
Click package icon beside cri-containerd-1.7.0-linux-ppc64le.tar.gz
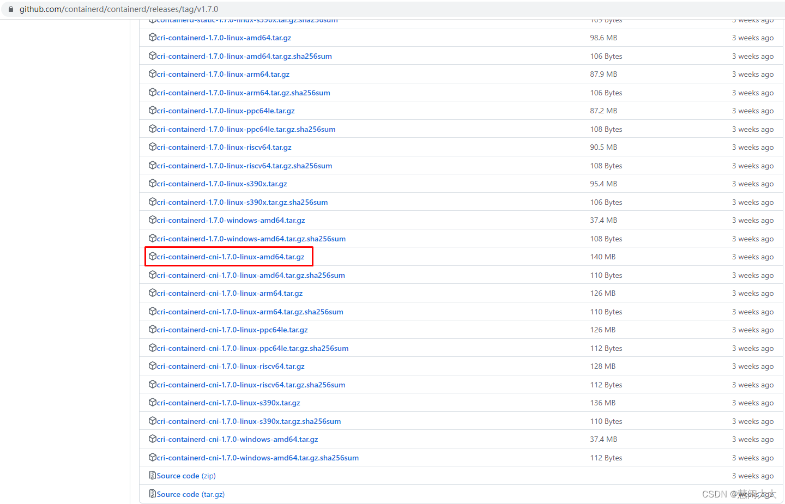(153, 110)
